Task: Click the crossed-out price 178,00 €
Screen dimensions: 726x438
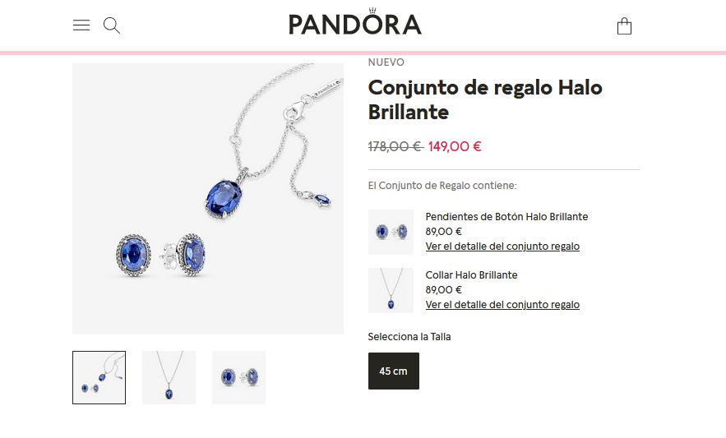Action: click(x=395, y=147)
